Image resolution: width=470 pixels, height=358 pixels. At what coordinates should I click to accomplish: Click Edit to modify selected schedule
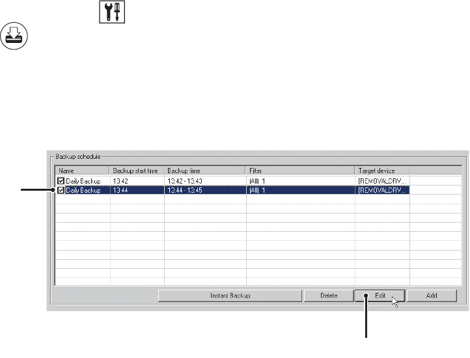tap(380, 296)
